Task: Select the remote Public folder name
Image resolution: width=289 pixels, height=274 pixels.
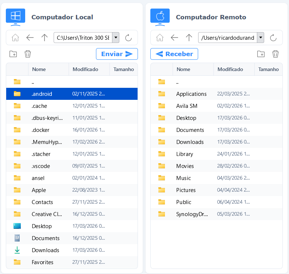Action: coord(184,202)
